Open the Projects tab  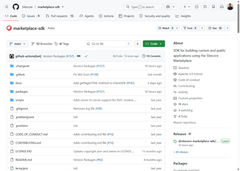126,16
